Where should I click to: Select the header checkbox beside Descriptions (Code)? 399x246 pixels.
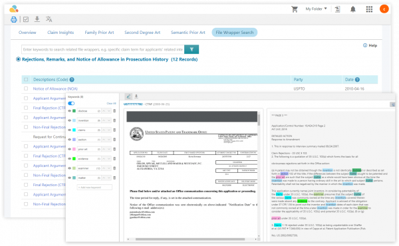26,80
